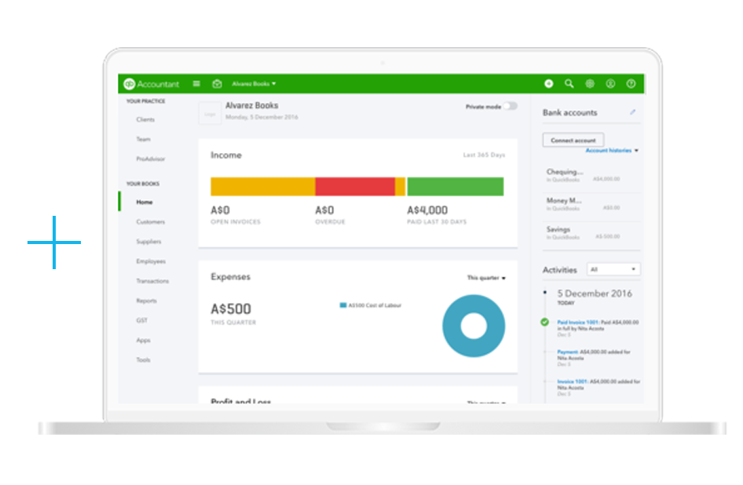Click the Last 365 Days label
743x485 pixels.
pyautogui.click(x=485, y=155)
